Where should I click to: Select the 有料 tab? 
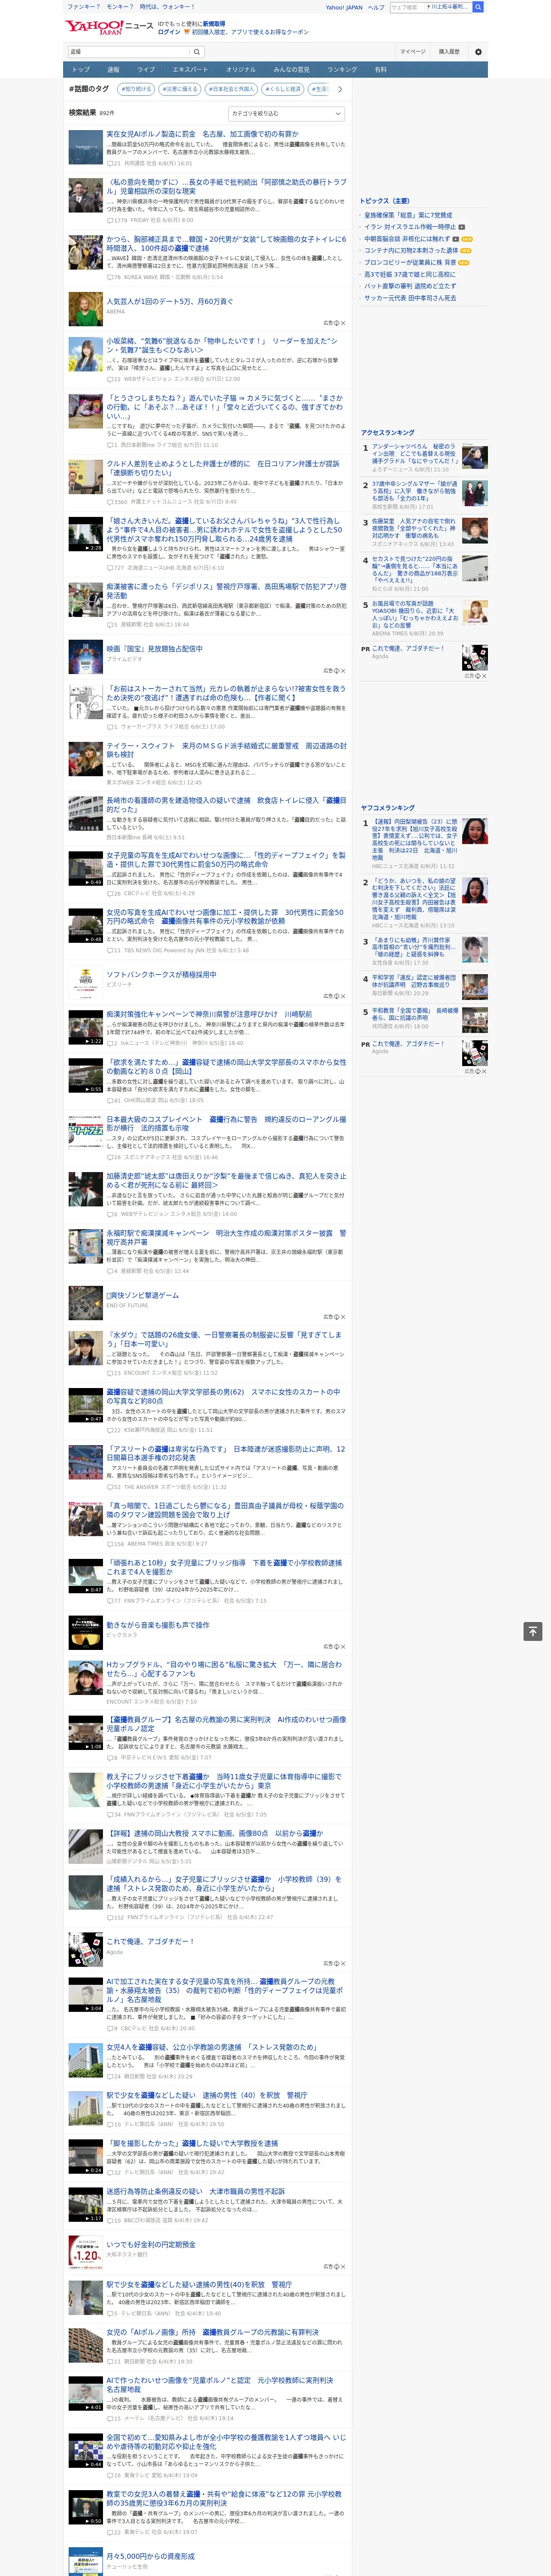tap(381, 70)
